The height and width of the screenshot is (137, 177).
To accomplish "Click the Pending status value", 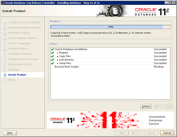I will 159,67.
